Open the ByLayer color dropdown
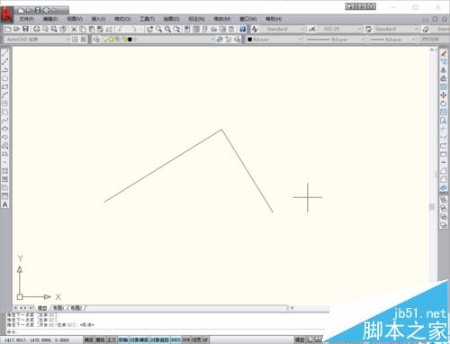 pyautogui.click(x=274, y=40)
